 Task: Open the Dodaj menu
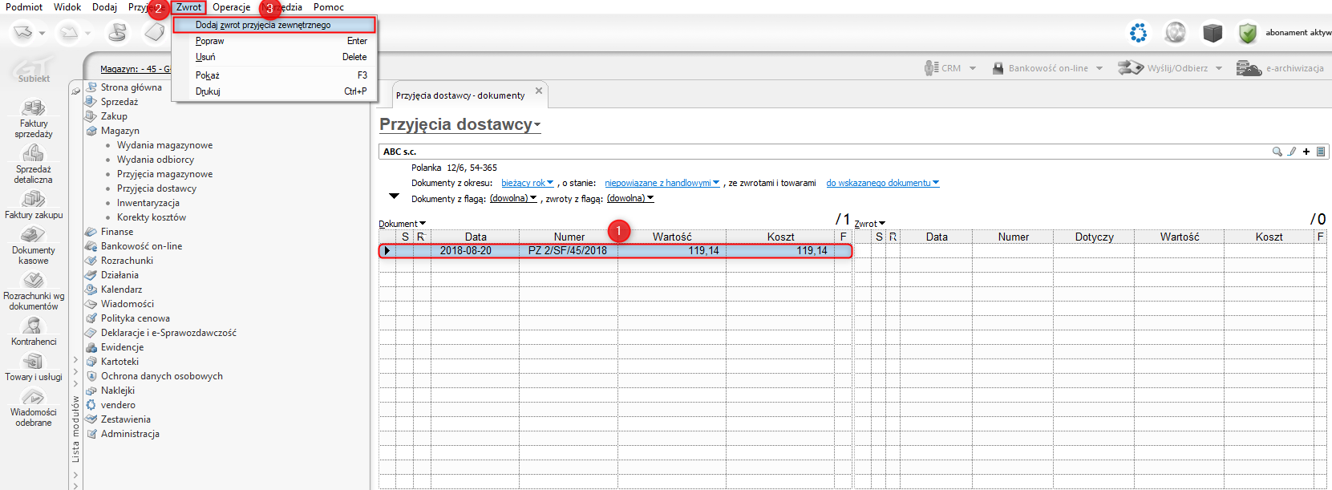click(104, 7)
